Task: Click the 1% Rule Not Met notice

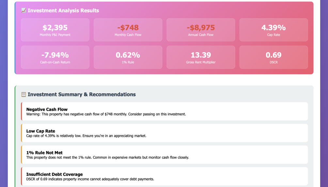Action: click(165, 155)
